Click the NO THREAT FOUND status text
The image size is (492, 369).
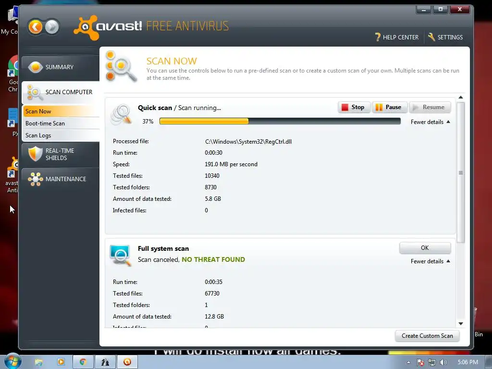[213, 259]
